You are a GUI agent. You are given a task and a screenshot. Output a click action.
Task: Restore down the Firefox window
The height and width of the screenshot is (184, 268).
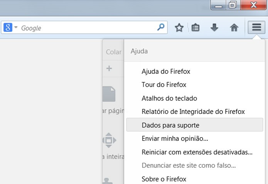[x=233, y=5]
